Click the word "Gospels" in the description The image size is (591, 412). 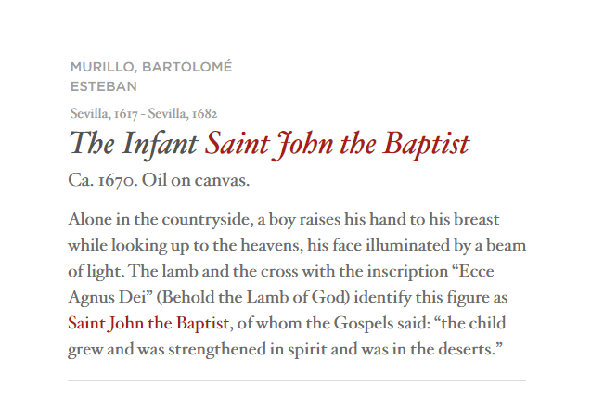(364, 324)
